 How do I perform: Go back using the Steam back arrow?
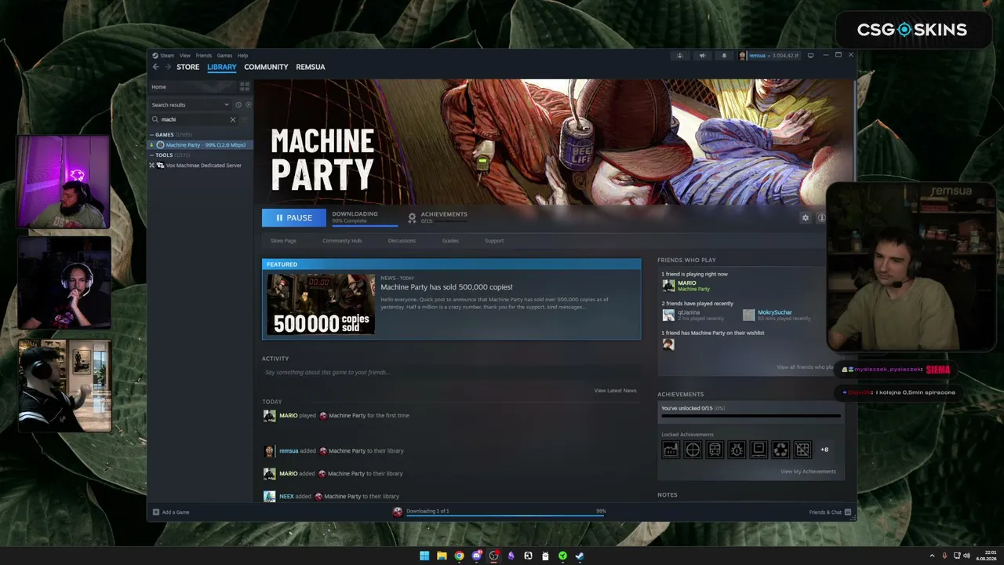[x=155, y=67]
